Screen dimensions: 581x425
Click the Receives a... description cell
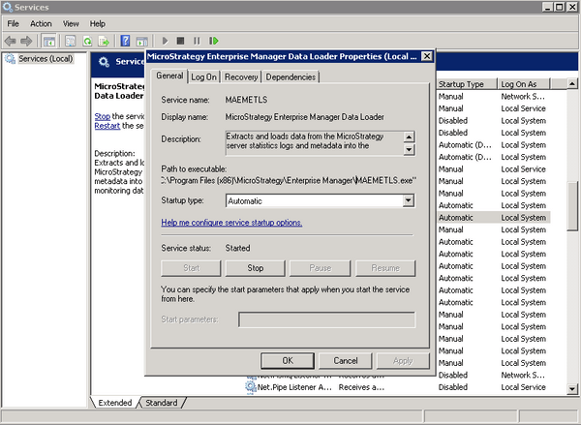(361, 387)
